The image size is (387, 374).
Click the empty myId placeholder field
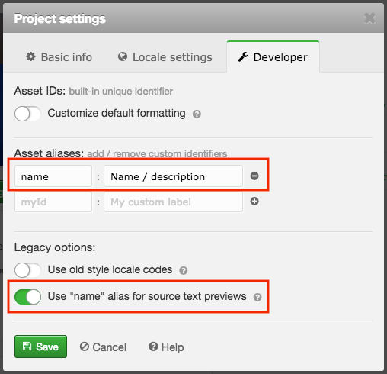coord(53,202)
